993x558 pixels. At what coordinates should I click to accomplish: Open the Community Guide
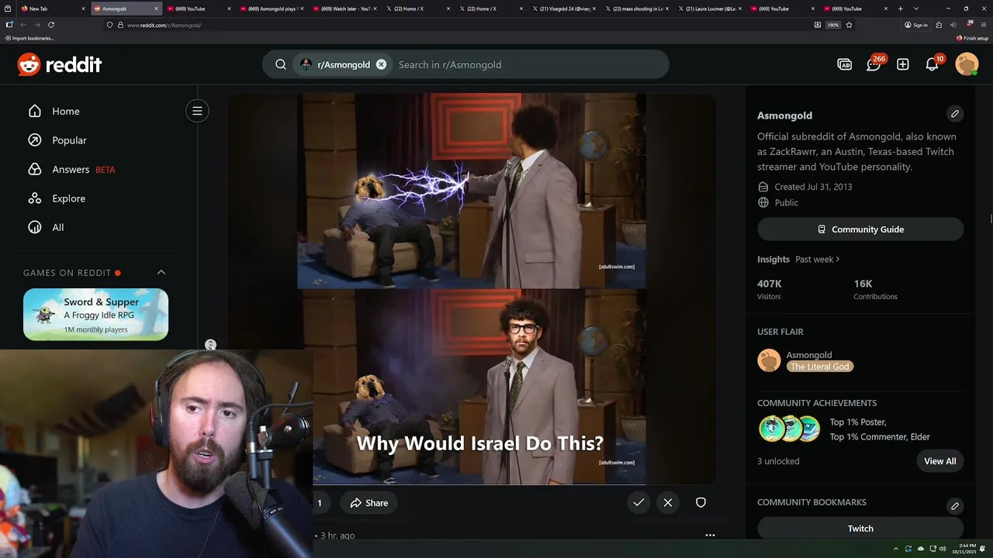click(x=860, y=229)
